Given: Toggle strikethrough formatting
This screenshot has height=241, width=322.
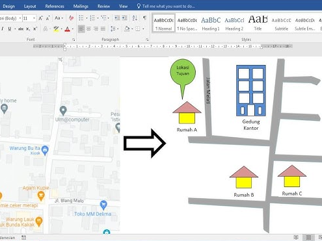Looking at the screenshot, I should [21, 29].
